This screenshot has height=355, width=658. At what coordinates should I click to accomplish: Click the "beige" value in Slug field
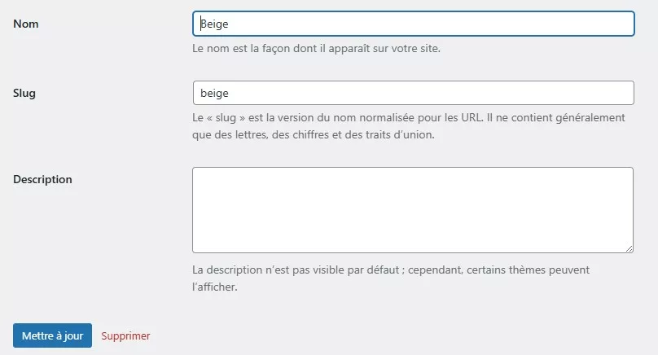213,94
